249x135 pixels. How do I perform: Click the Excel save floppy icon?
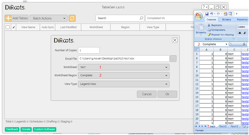(x=207, y=14)
